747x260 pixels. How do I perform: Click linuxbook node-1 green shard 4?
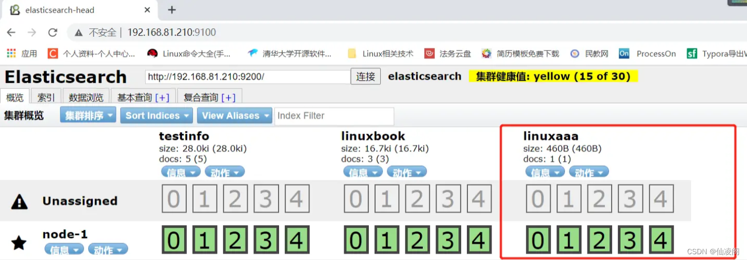point(479,240)
